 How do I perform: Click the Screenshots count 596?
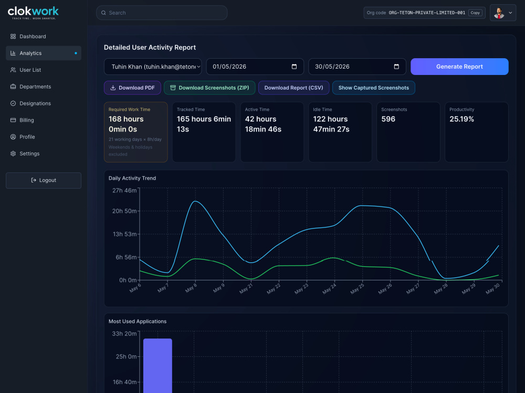tap(388, 119)
